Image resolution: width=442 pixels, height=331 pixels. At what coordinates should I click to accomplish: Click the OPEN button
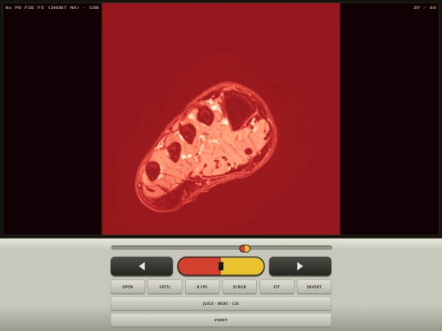128,287
